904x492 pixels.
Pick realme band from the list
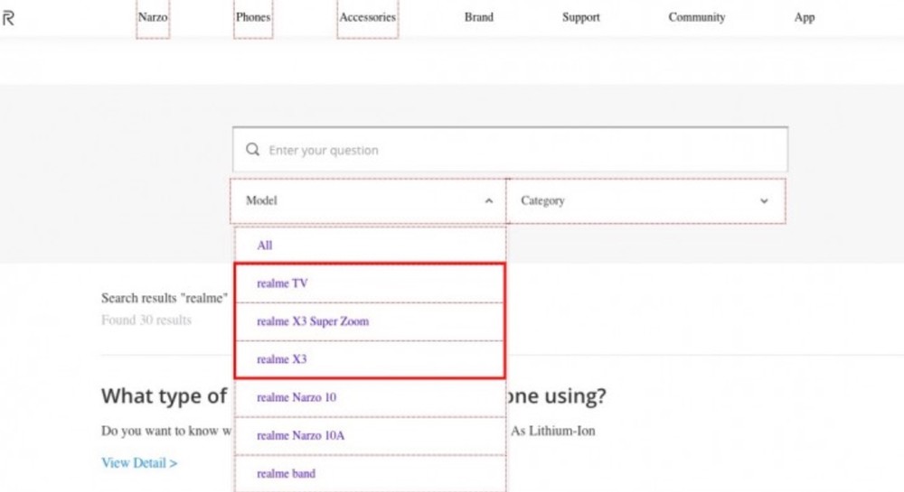(286, 473)
